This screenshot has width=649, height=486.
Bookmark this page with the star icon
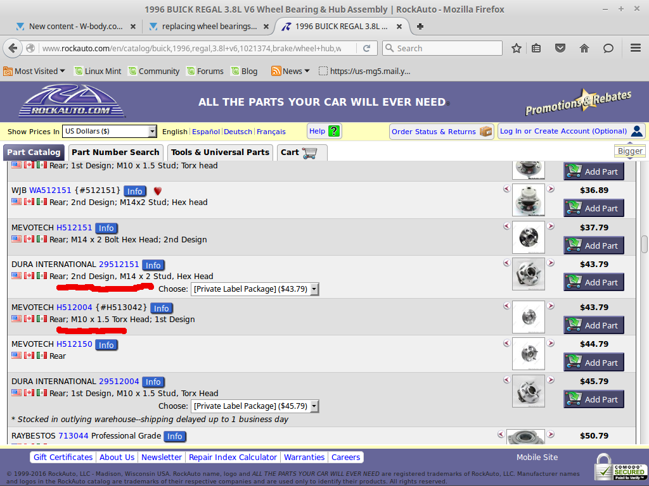(516, 48)
